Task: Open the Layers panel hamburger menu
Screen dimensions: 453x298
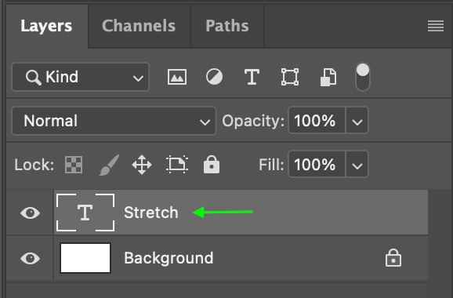Action: (436, 26)
